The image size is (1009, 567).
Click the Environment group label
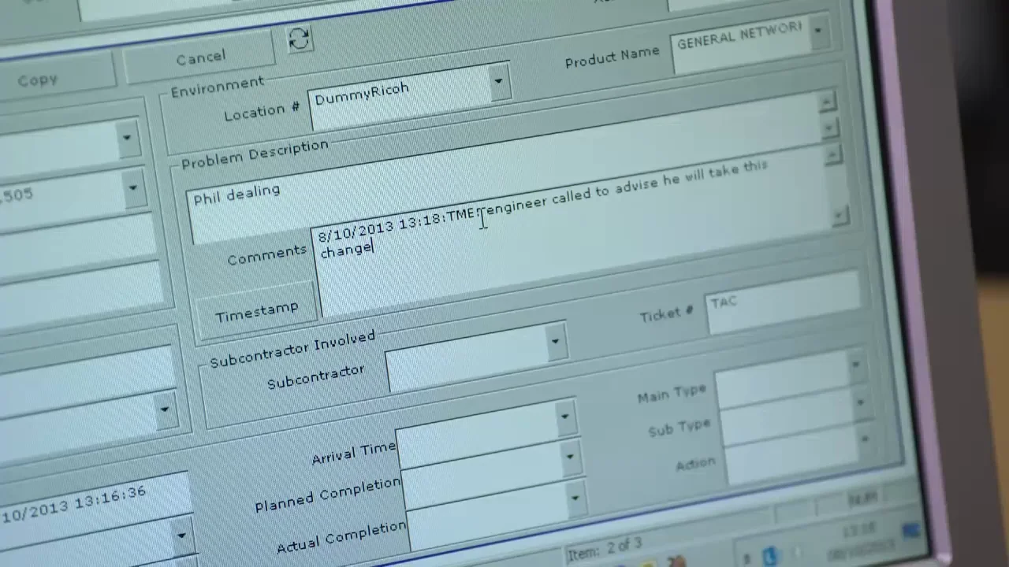click(x=218, y=86)
